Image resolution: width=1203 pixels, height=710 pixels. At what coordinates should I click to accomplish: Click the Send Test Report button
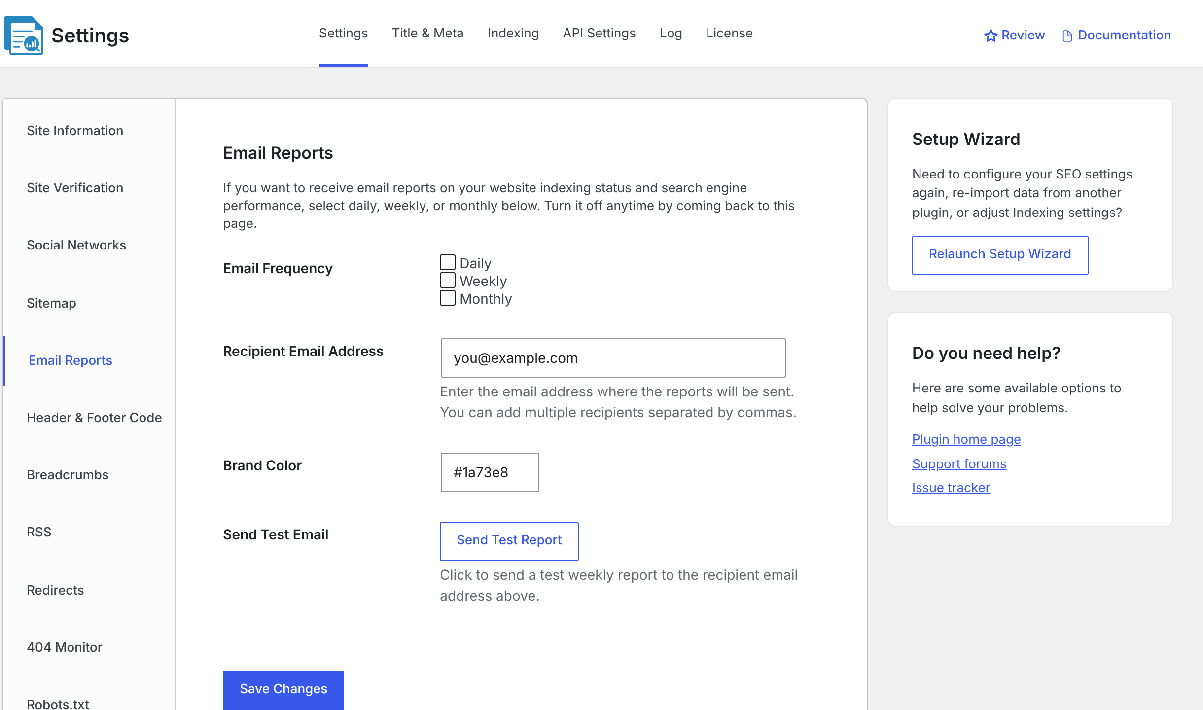click(x=509, y=541)
